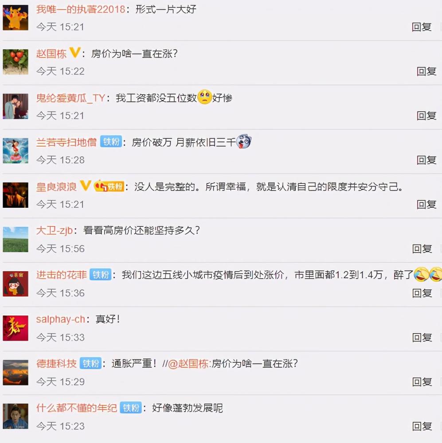Click the 铁粉 badge next to 什么都不懂的年纪
The image size is (442, 443).
pos(131,408)
